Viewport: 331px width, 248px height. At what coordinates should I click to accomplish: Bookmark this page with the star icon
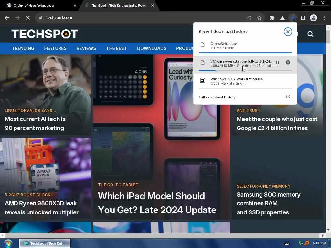tap(259, 18)
